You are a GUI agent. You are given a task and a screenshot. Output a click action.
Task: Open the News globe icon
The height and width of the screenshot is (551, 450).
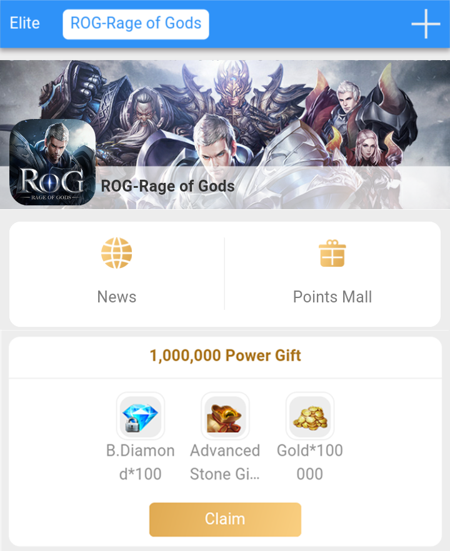[x=116, y=253]
